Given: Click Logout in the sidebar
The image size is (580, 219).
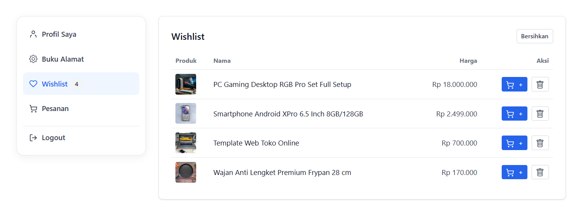Looking at the screenshot, I should [81, 138].
